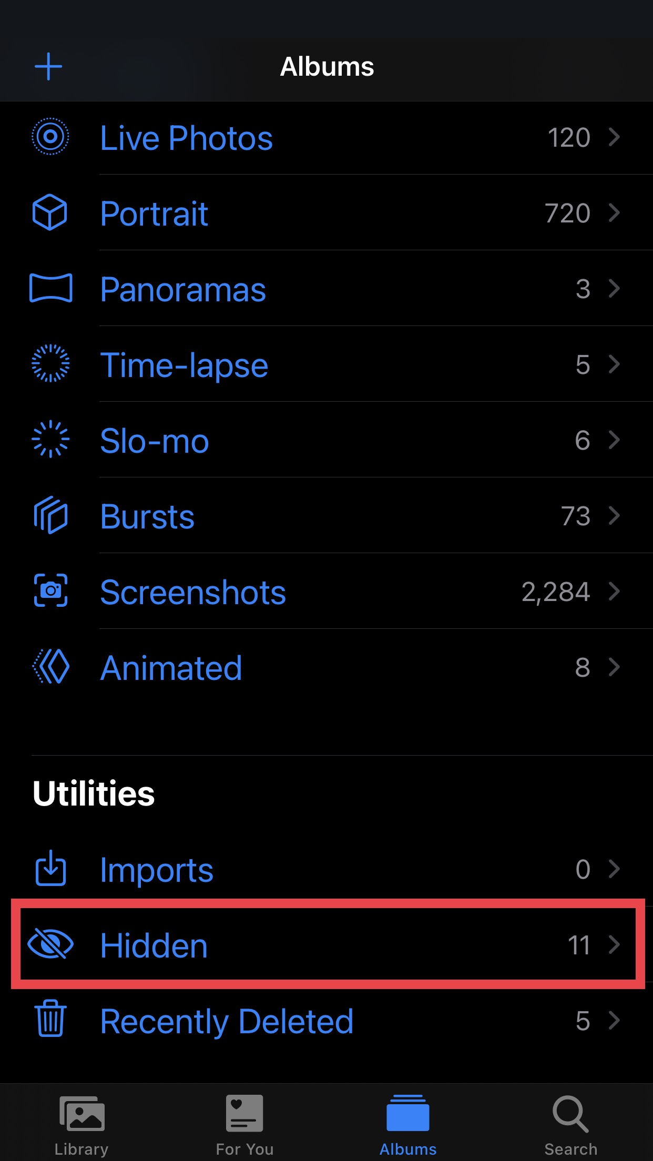Expand the Animated row chevron
Viewport: 653px width, 1161px height.
[614, 667]
